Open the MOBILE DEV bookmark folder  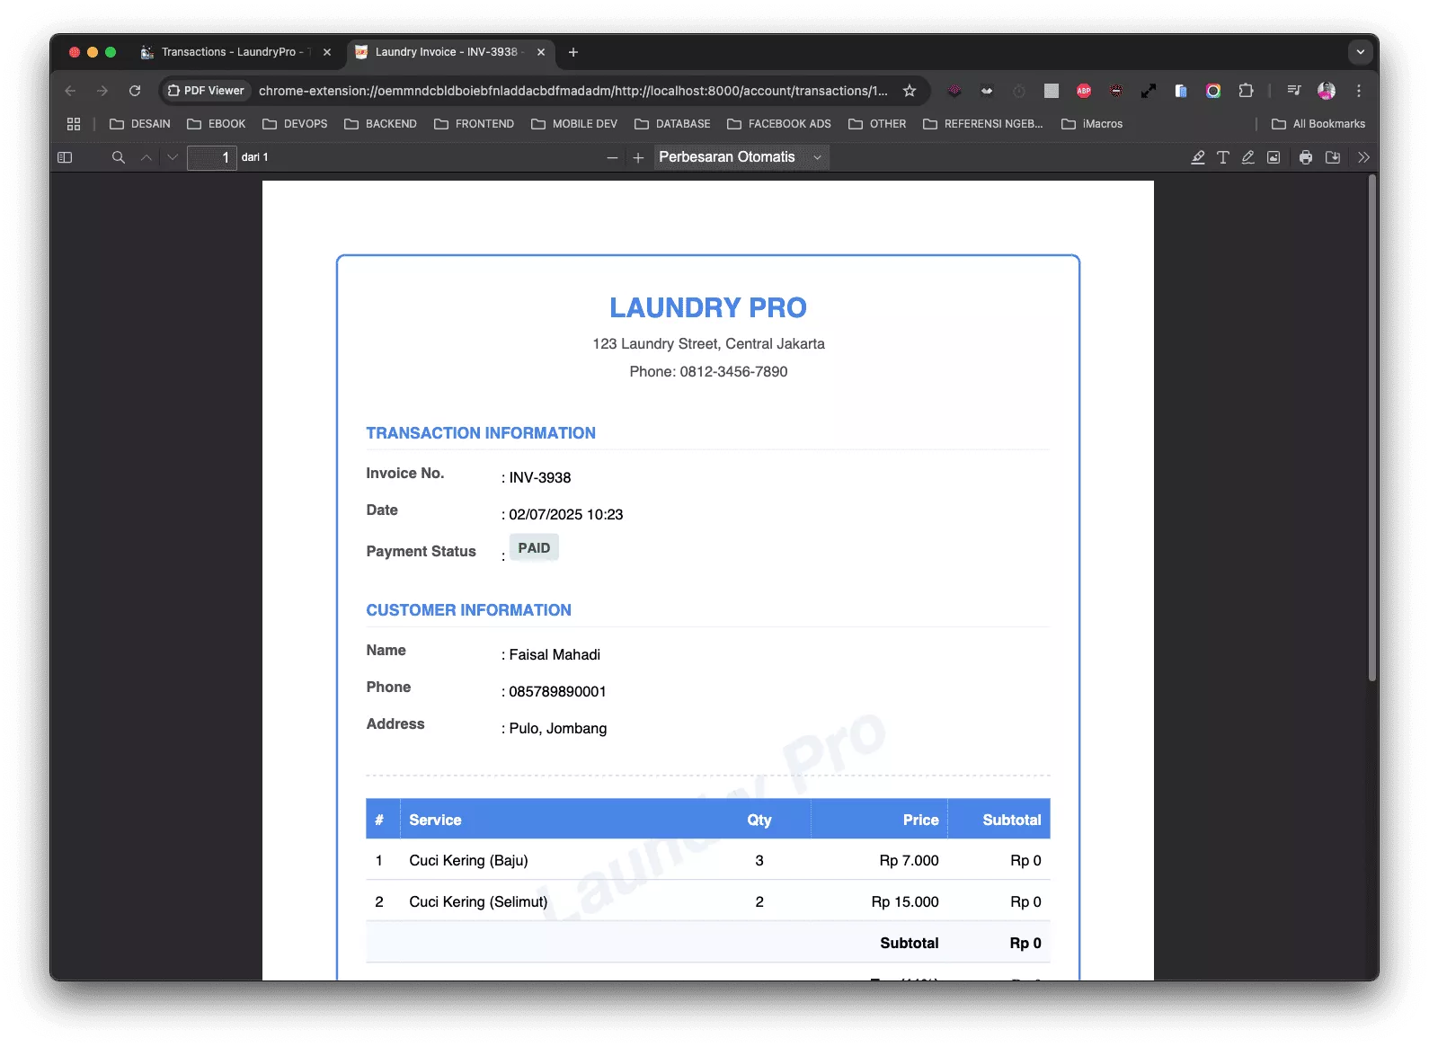click(x=574, y=124)
